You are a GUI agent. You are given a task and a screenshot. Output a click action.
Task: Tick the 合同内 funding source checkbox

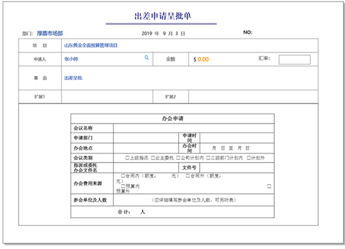coord(123,176)
